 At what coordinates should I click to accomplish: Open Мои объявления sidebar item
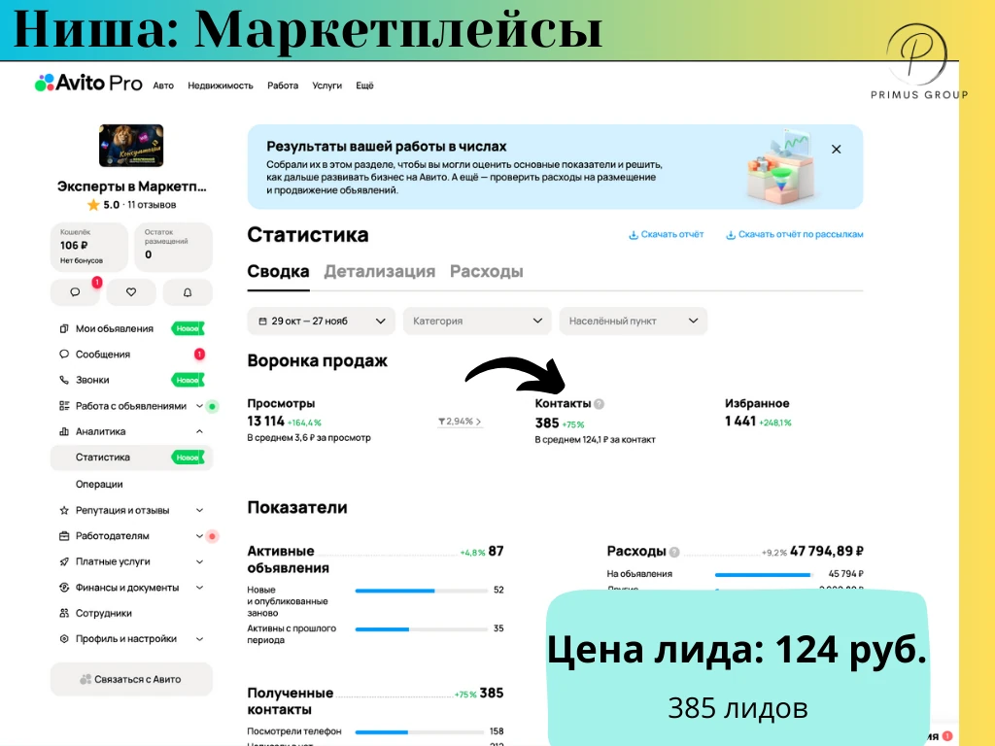131,328
